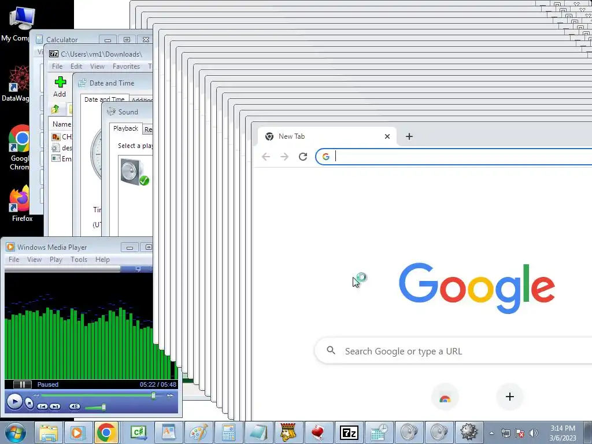The image size is (592, 444).
Task: Close the New Tab tab in Chrome
Action: point(387,136)
